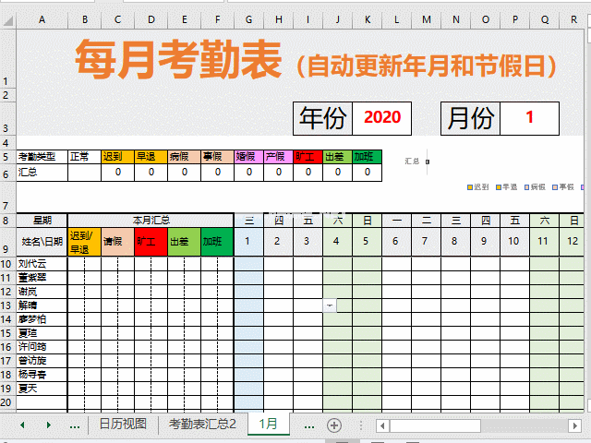
Task: Select the 汇总 row label cell
Action: (x=42, y=173)
